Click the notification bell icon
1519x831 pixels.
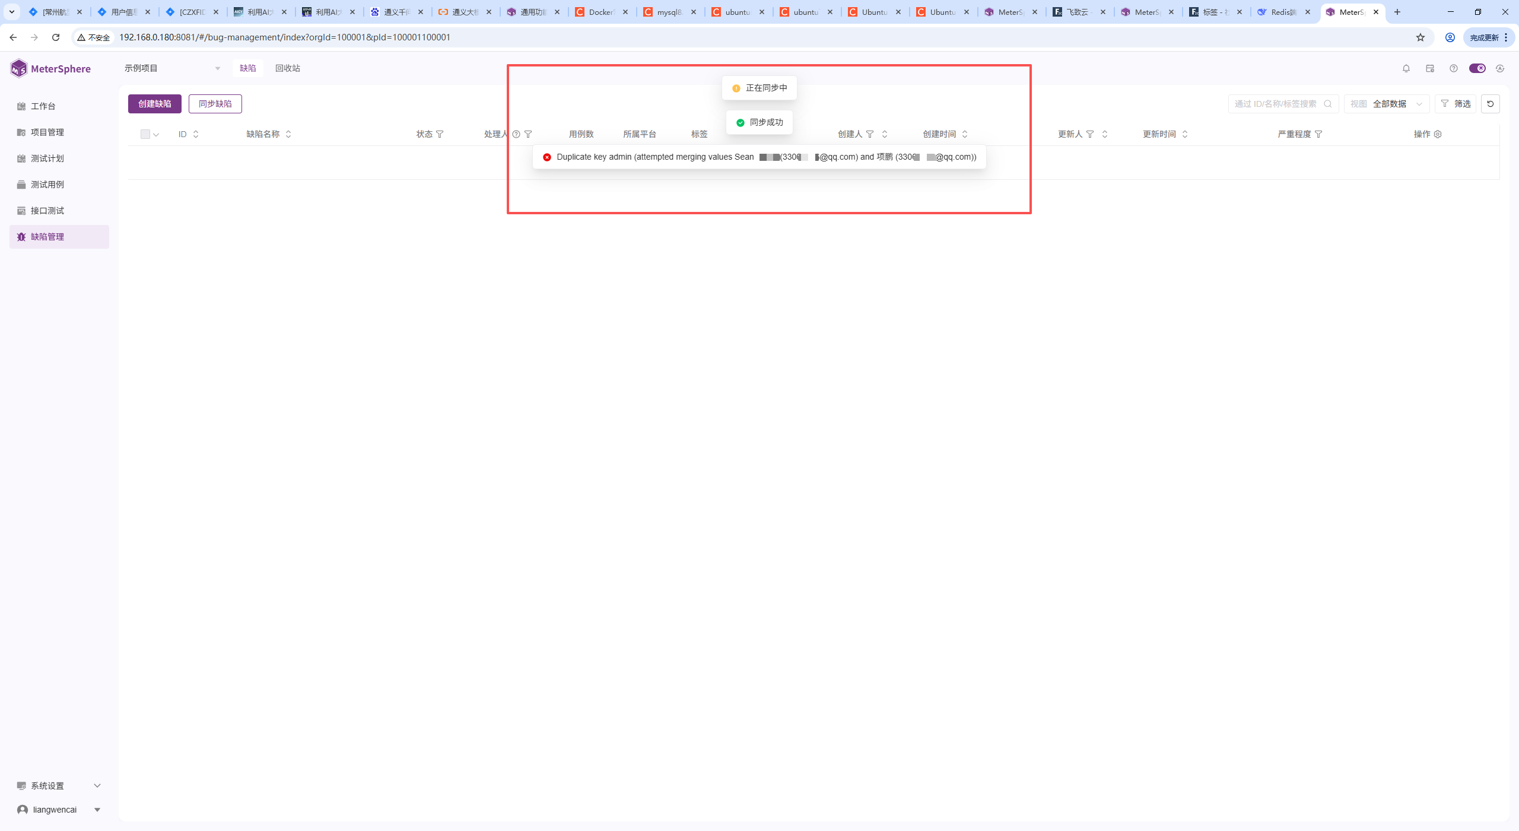1406,68
